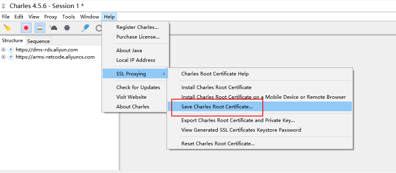Switch to the Structure tab
The height and width of the screenshot is (173, 396).
point(12,41)
